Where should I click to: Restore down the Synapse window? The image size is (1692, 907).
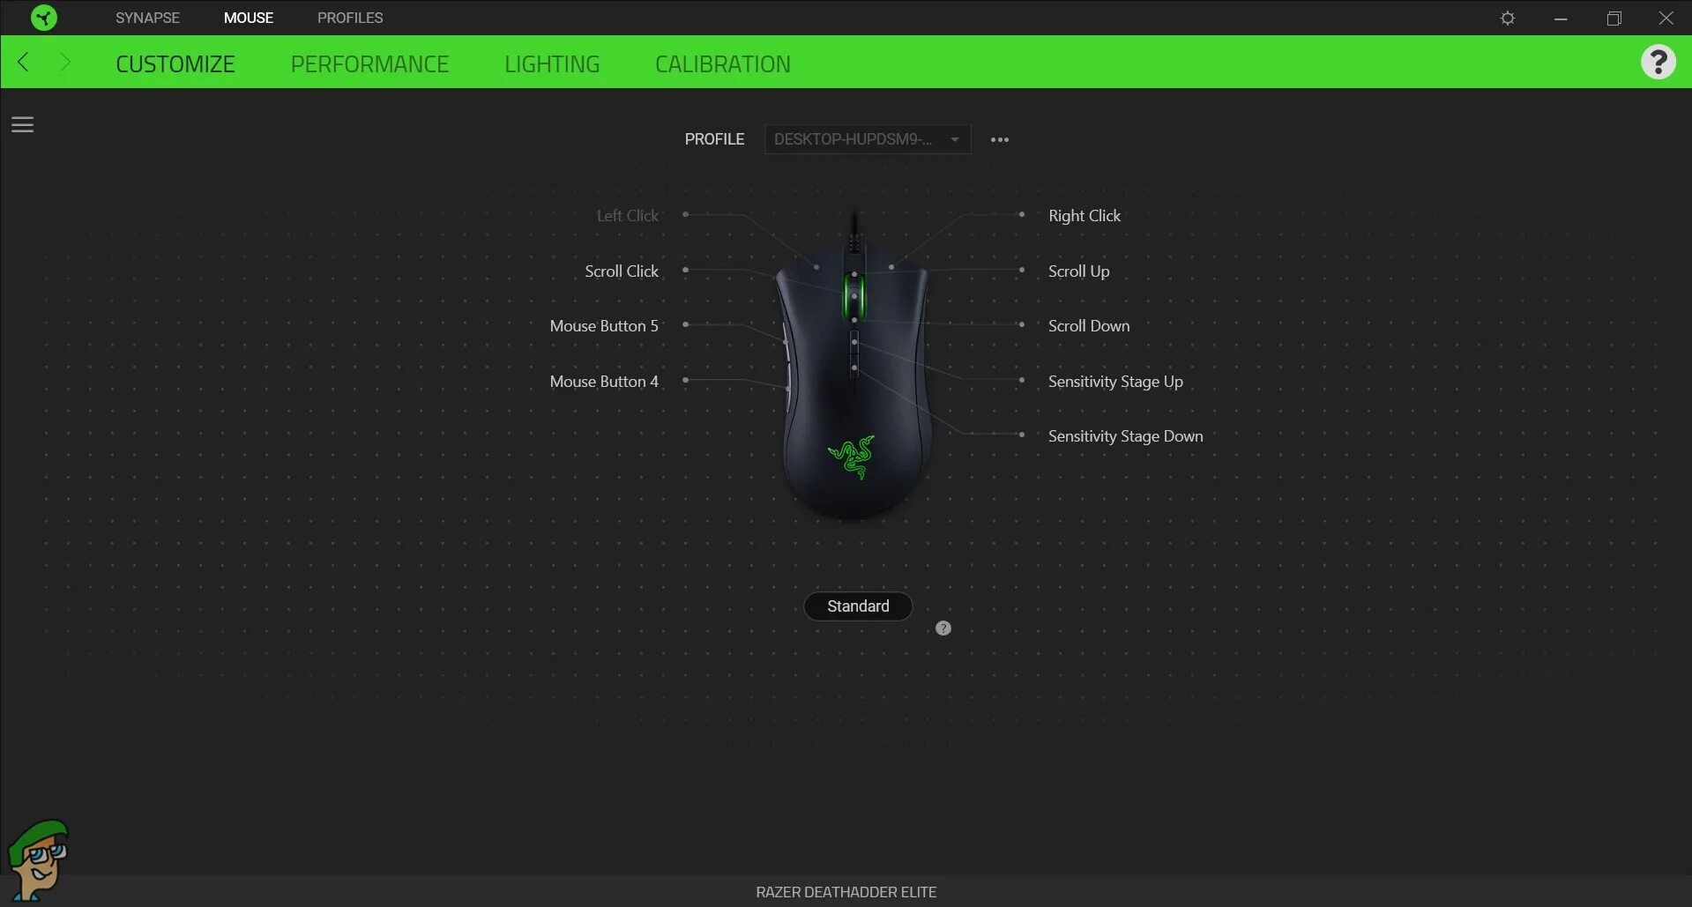(x=1614, y=18)
